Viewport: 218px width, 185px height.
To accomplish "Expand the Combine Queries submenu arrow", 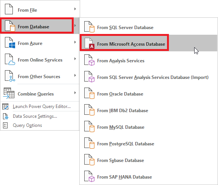I will [75, 93].
